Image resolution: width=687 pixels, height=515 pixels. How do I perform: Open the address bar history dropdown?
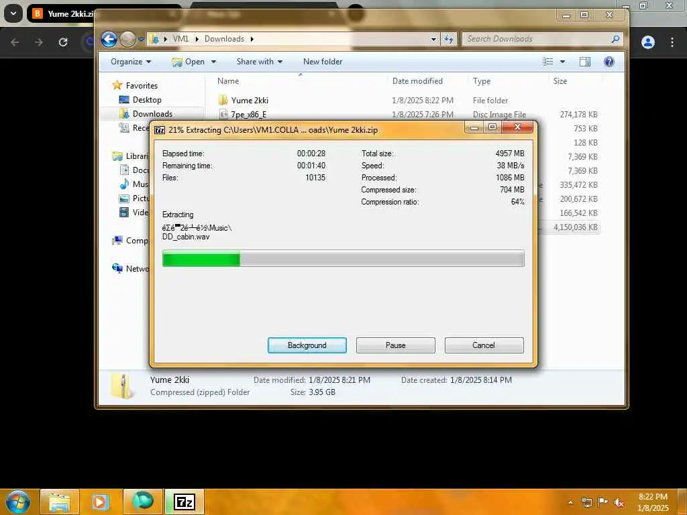[x=433, y=39]
